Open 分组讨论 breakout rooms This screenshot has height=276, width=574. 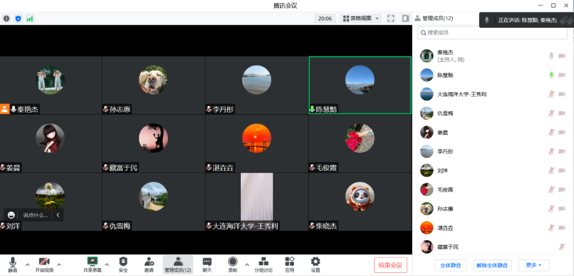click(263, 264)
